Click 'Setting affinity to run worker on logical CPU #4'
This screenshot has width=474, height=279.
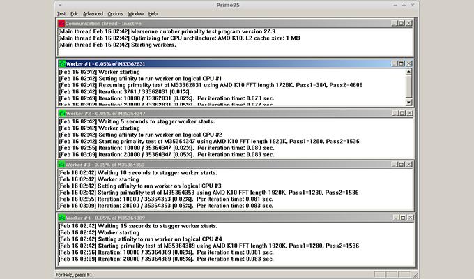tap(140, 239)
